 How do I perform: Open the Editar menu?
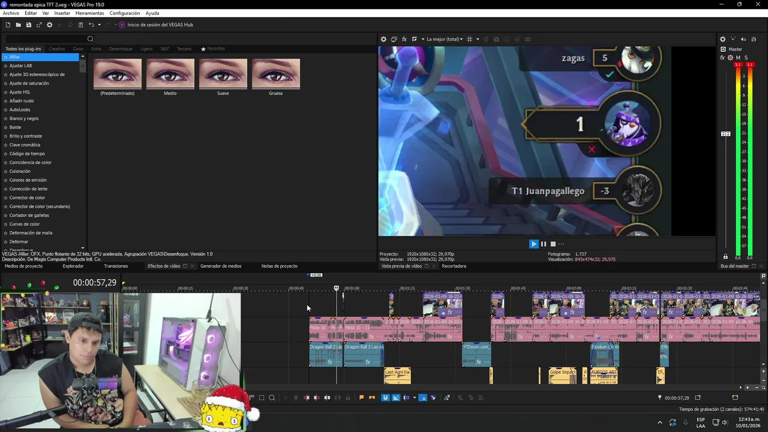pyautogui.click(x=31, y=13)
